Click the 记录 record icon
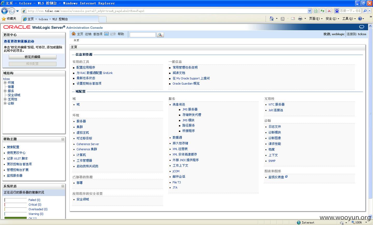Screen dimensions: 373x225 (106, 34)
